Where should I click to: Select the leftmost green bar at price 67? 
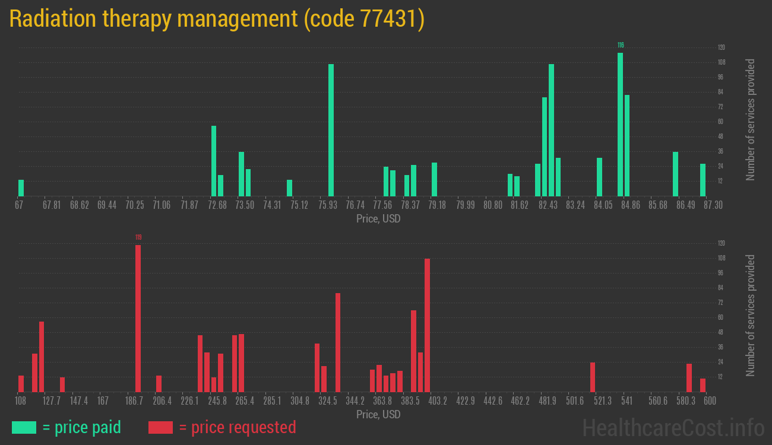[21, 187]
